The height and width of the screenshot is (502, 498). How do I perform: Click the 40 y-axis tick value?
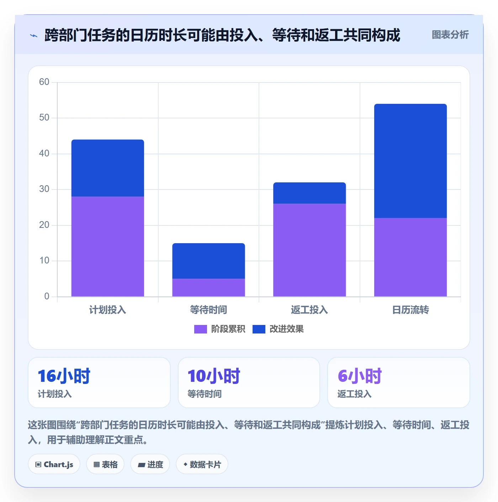point(44,154)
